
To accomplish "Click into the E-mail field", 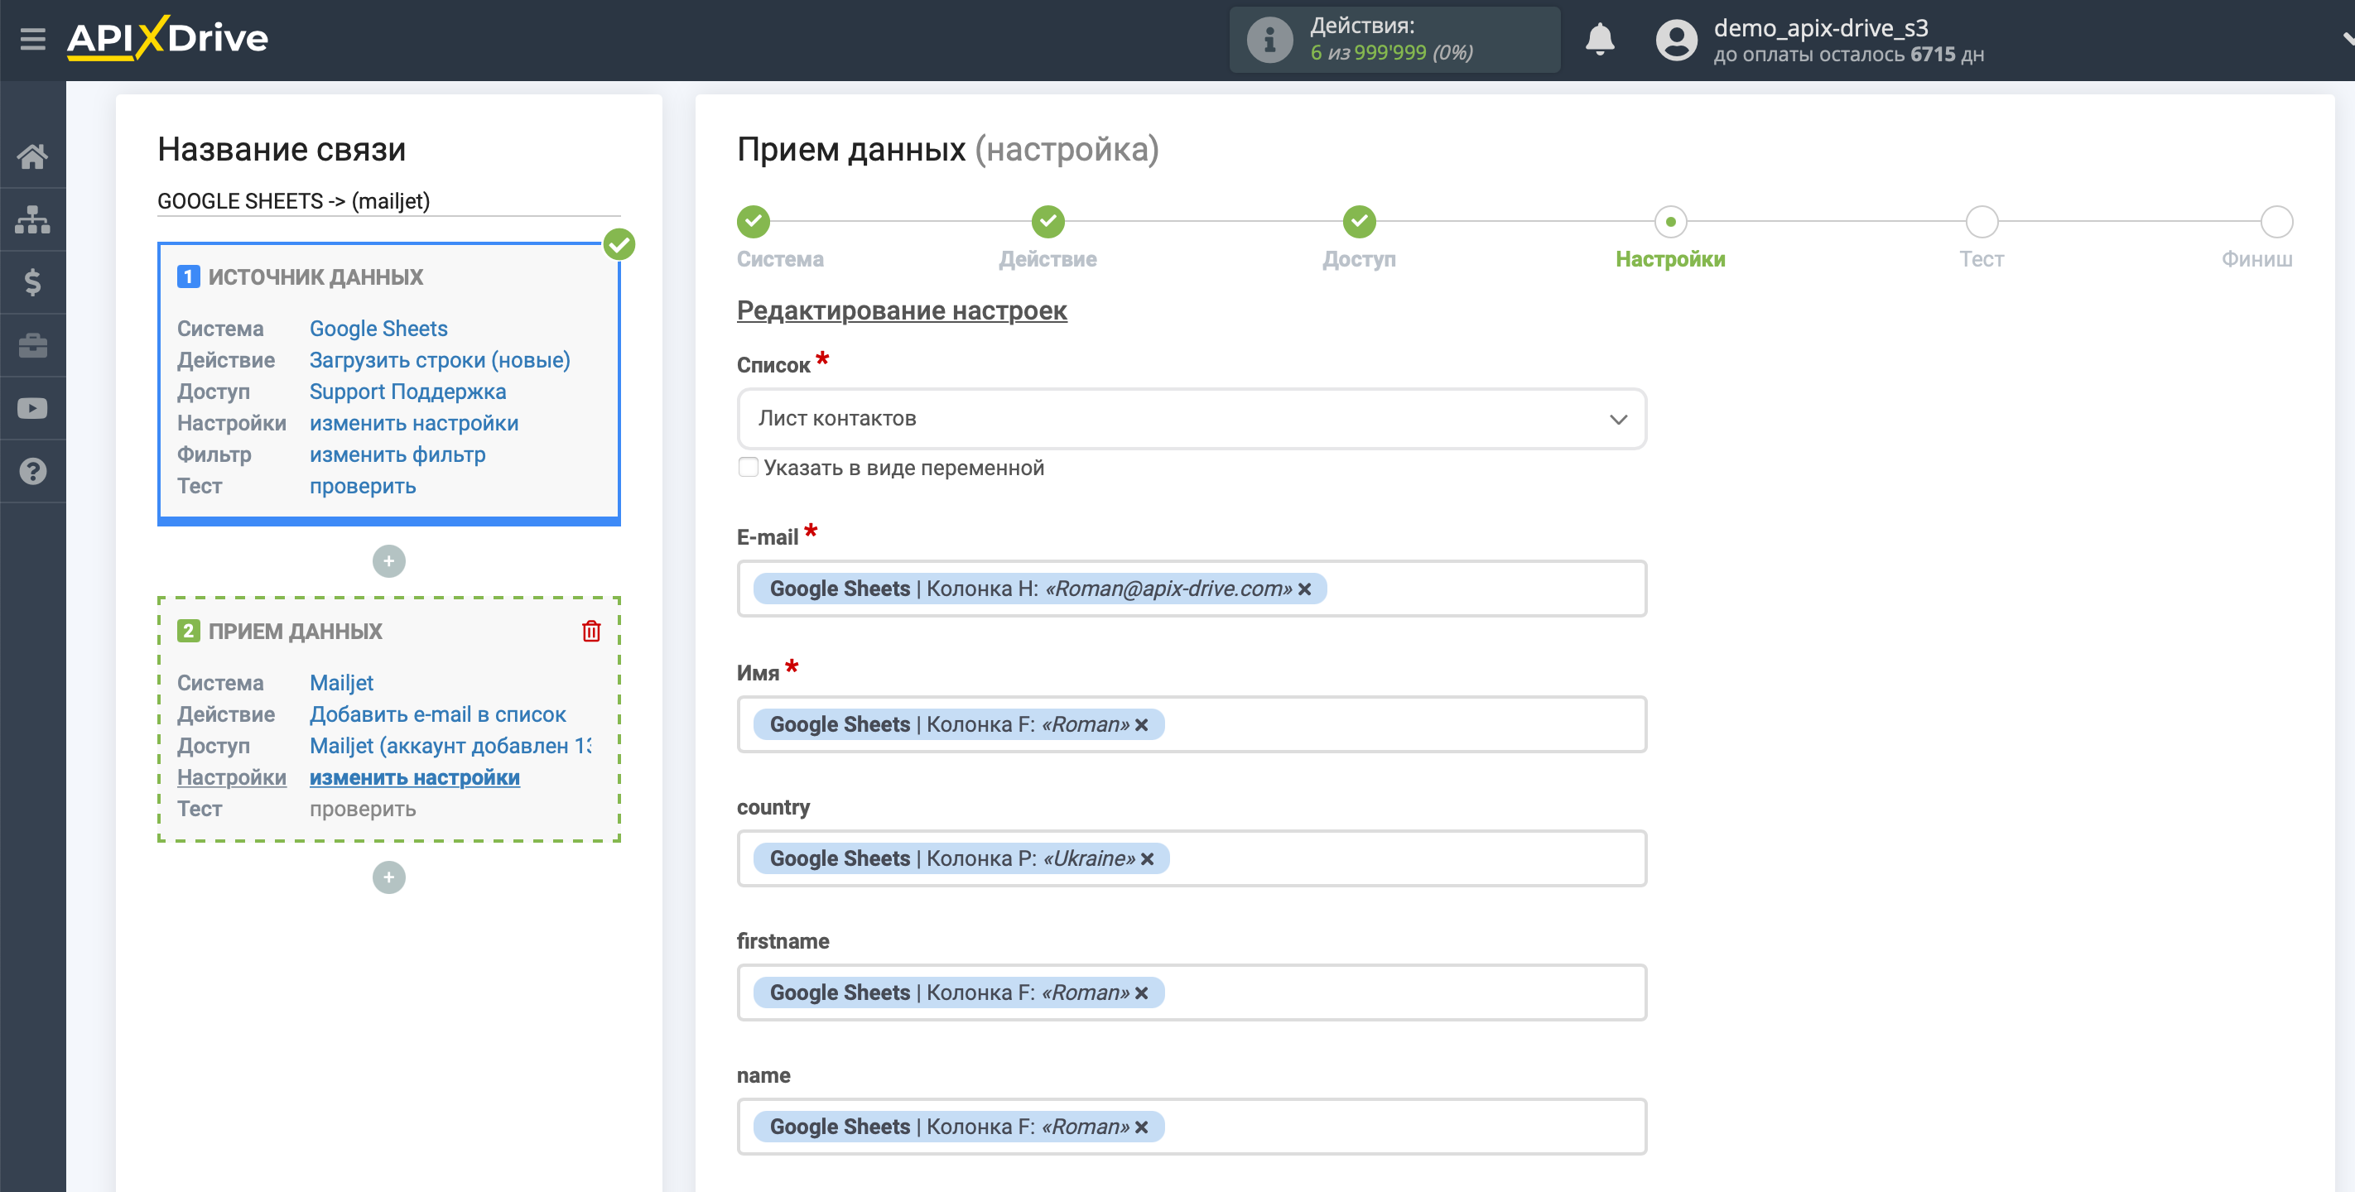I will click(1192, 589).
